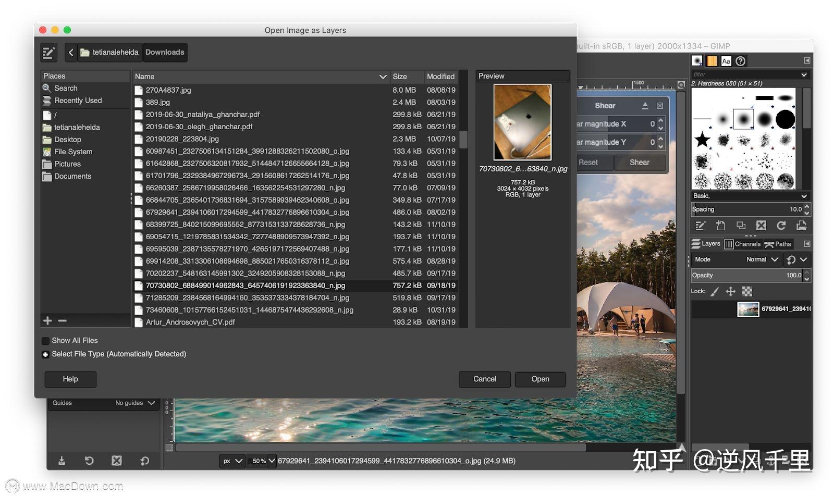This screenshot has height=496, width=834.
Task: Click the duplicate brush icon
Action: 741,226
